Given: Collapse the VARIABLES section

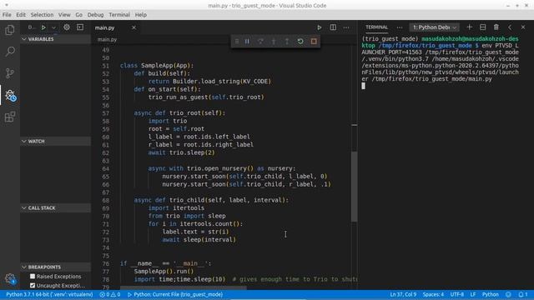Looking at the screenshot, I should coord(56,39).
